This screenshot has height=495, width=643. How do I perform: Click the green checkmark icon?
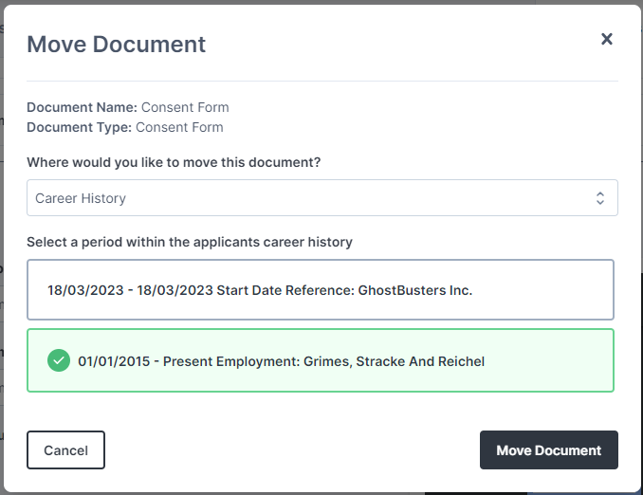(59, 360)
